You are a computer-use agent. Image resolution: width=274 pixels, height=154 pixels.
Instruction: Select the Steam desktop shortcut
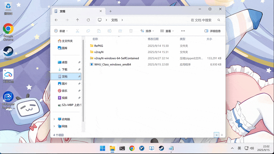[8, 53]
